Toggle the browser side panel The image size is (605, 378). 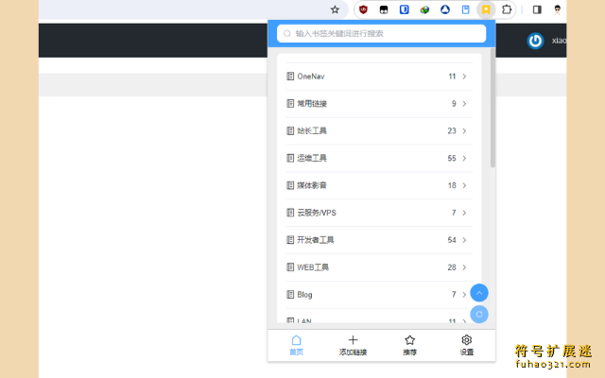point(537,9)
